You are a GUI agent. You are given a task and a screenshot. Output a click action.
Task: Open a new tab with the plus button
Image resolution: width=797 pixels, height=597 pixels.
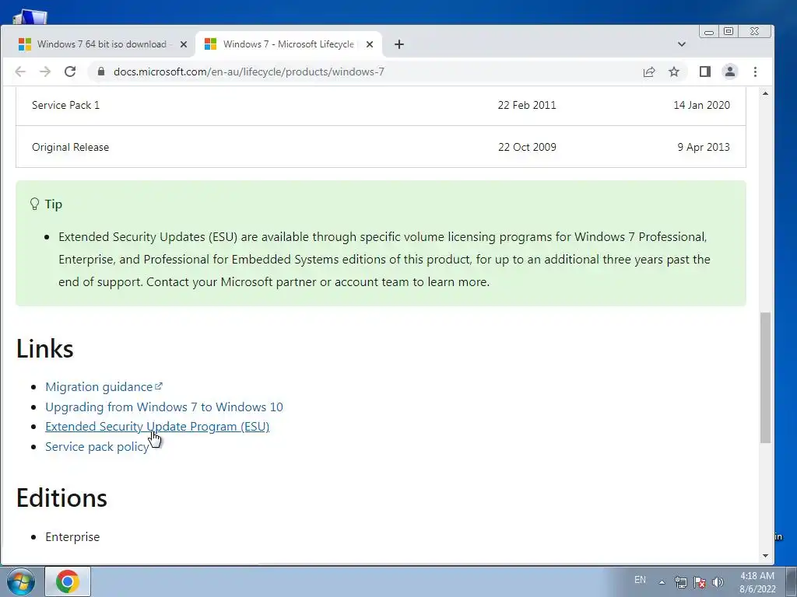coord(399,44)
